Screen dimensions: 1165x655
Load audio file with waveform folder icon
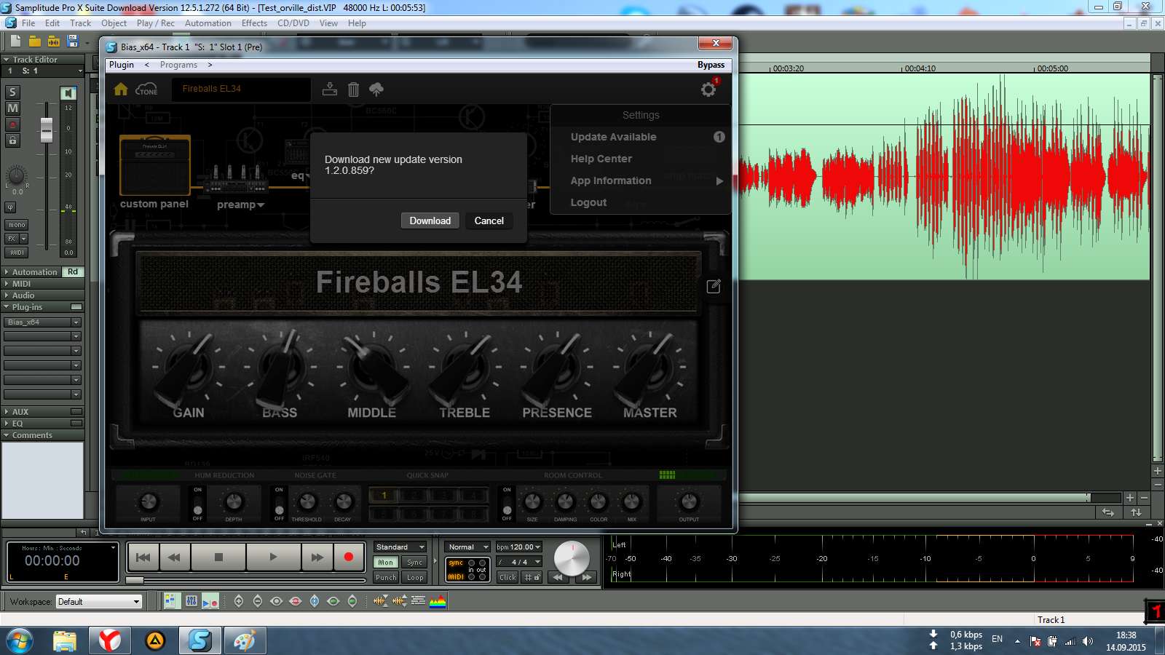[53, 41]
